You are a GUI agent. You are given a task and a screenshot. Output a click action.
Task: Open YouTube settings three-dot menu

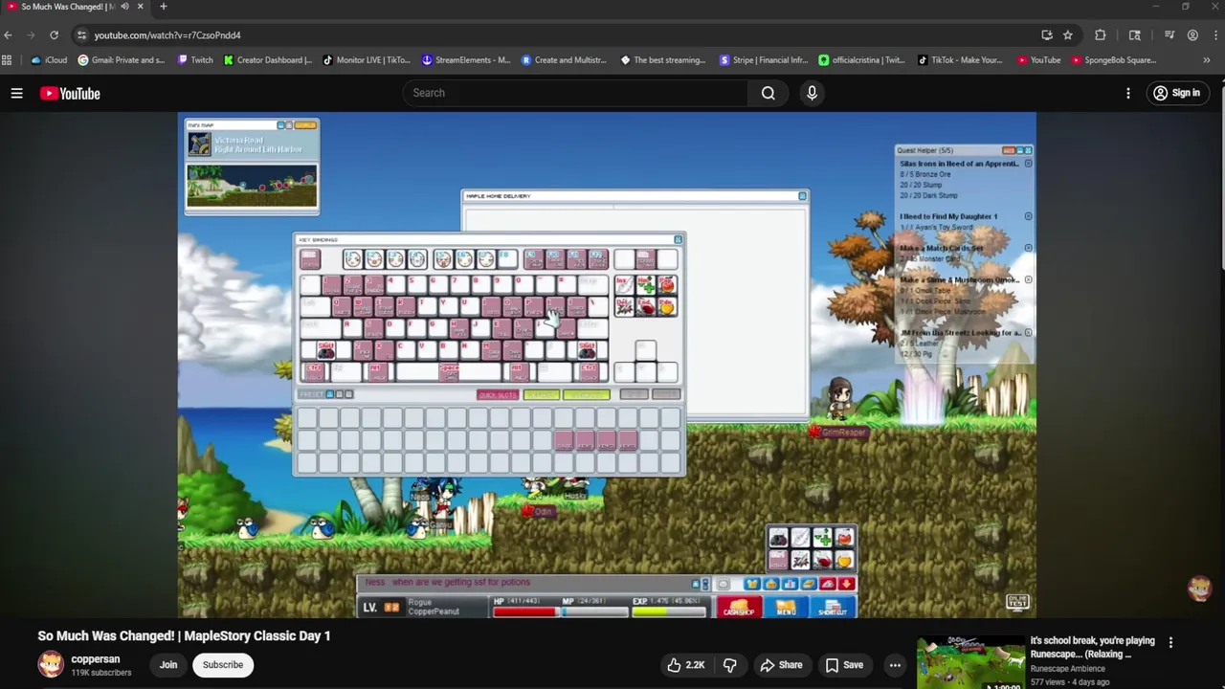(1128, 93)
